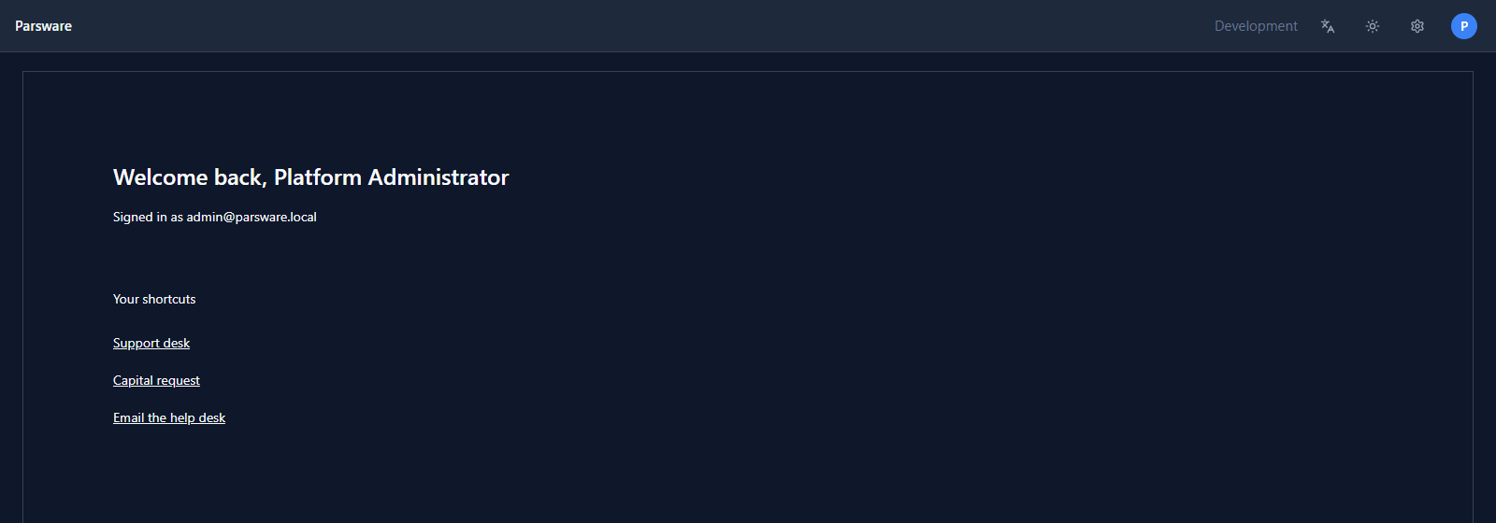Click the Welcome back heading

[x=310, y=177]
